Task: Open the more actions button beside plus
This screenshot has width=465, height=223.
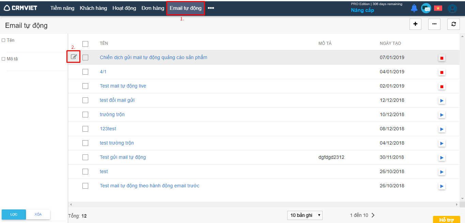Action: pos(434,24)
